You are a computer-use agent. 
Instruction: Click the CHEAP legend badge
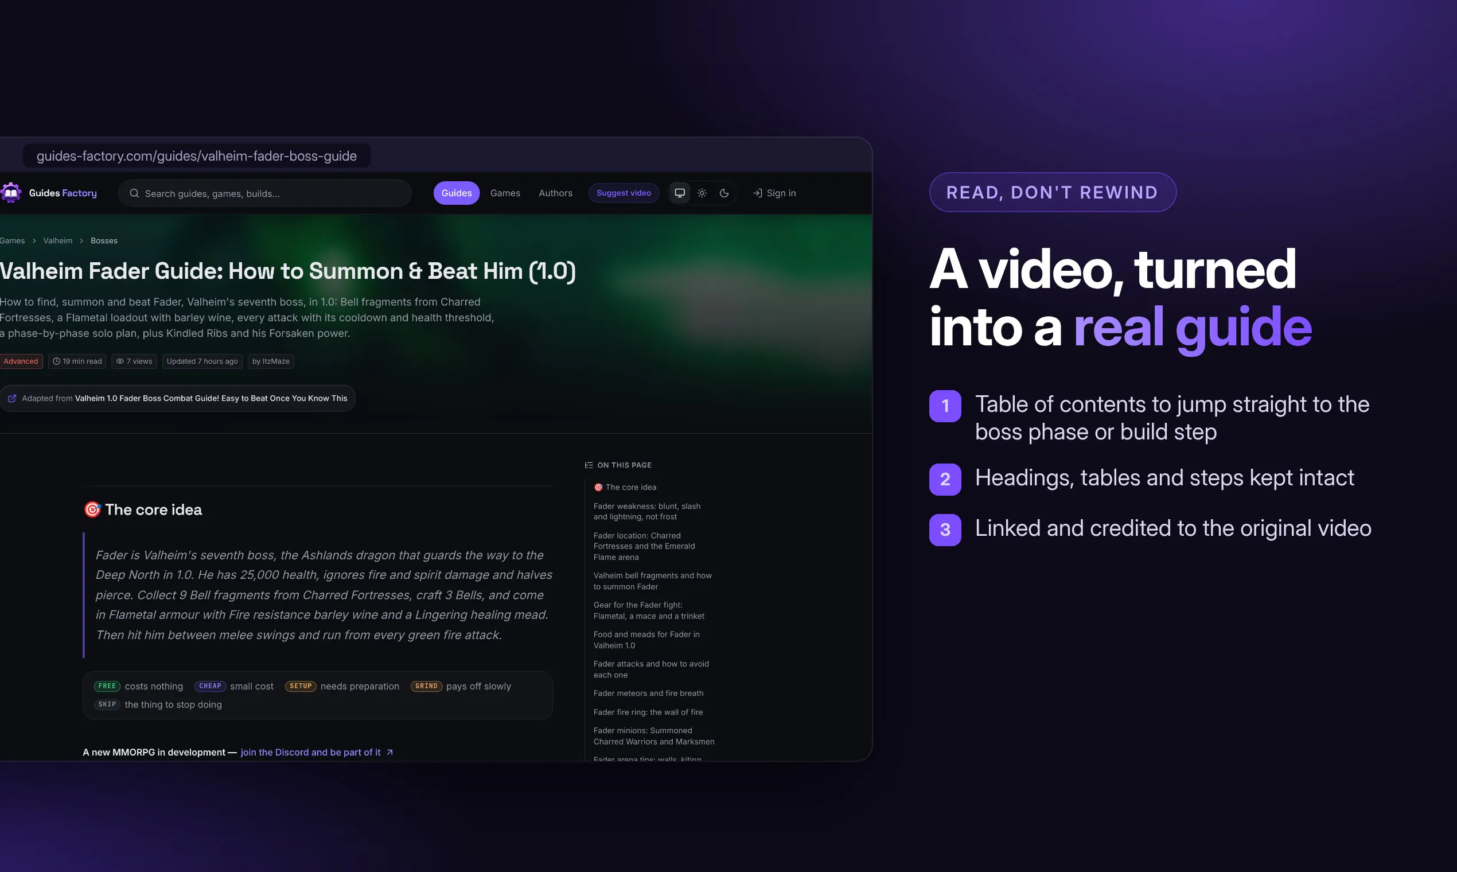click(x=210, y=686)
